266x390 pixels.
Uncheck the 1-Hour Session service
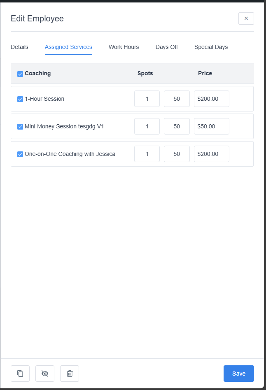(20, 99)
